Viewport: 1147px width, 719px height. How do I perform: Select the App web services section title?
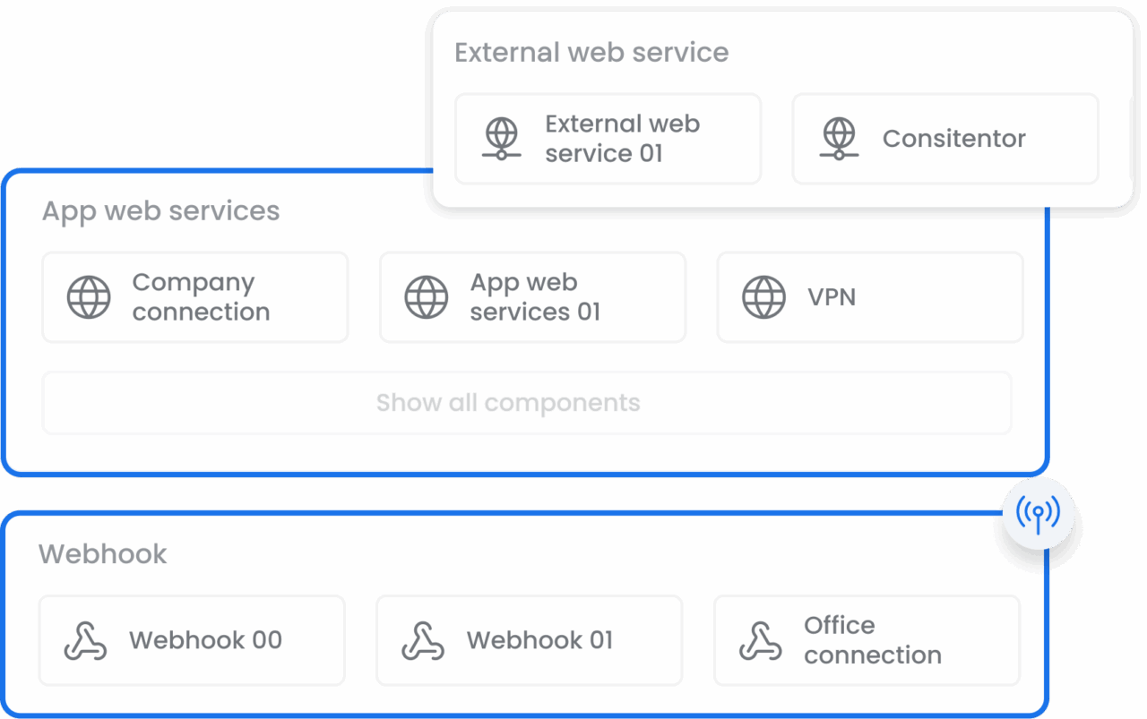[x=160, y=211]
